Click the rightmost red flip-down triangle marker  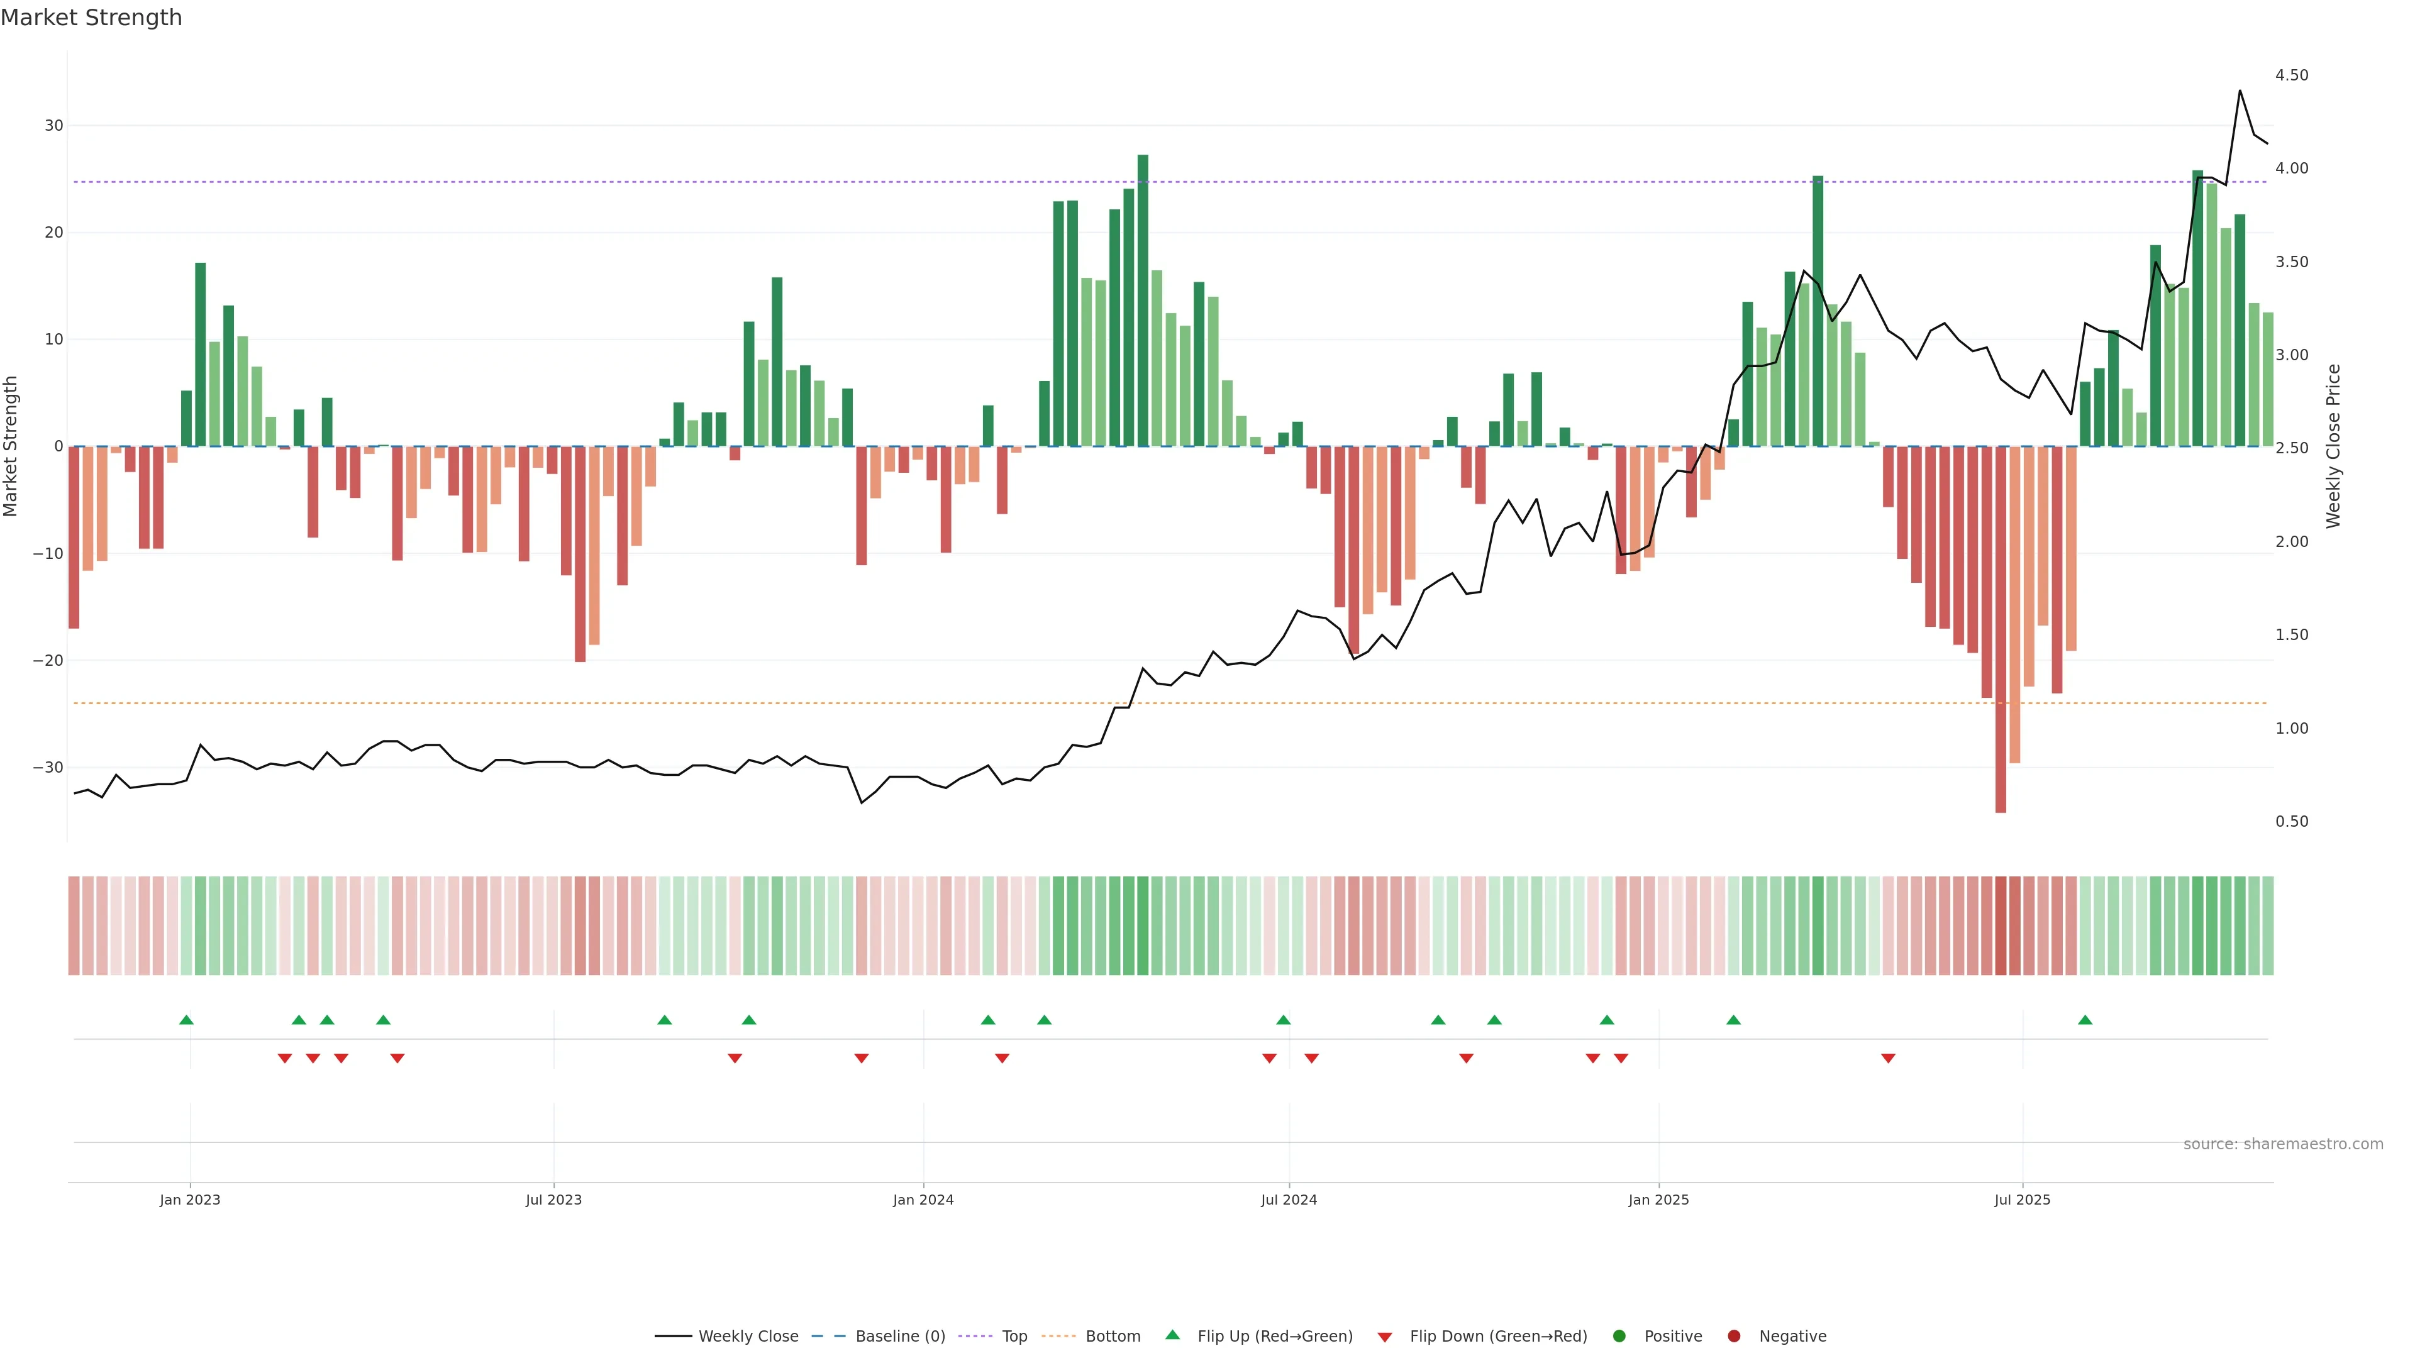[1888, 1058]
